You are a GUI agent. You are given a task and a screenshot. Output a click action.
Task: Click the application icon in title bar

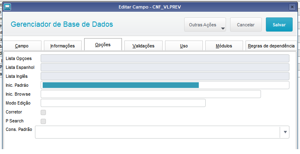[x=7, y=7]
